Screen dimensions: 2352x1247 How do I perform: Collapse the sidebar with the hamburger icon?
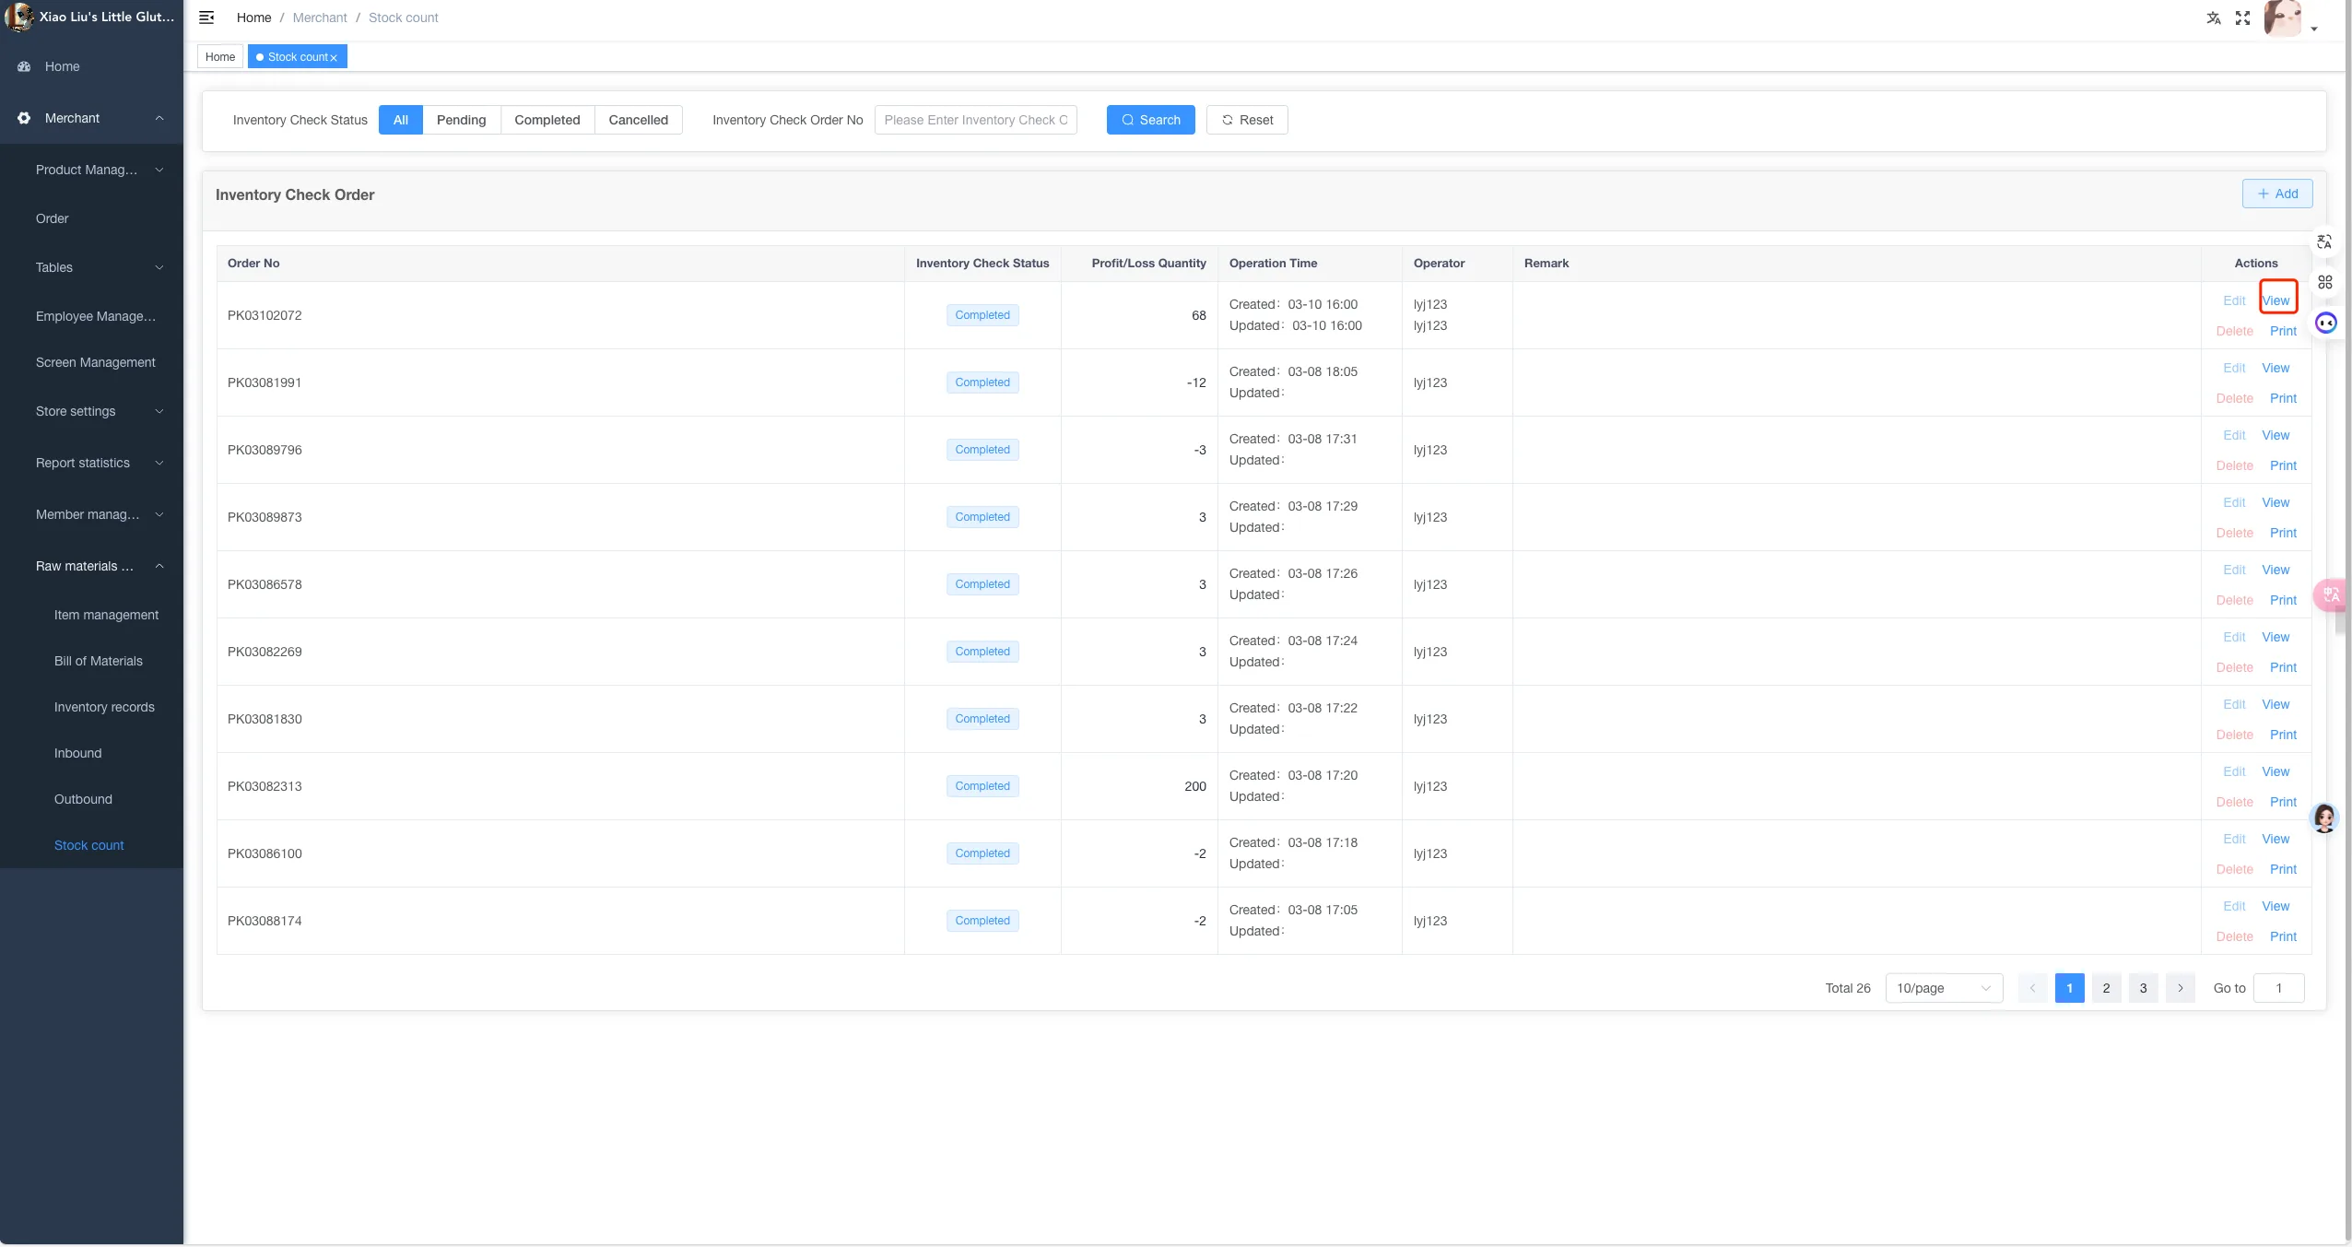tap(206, 18)
